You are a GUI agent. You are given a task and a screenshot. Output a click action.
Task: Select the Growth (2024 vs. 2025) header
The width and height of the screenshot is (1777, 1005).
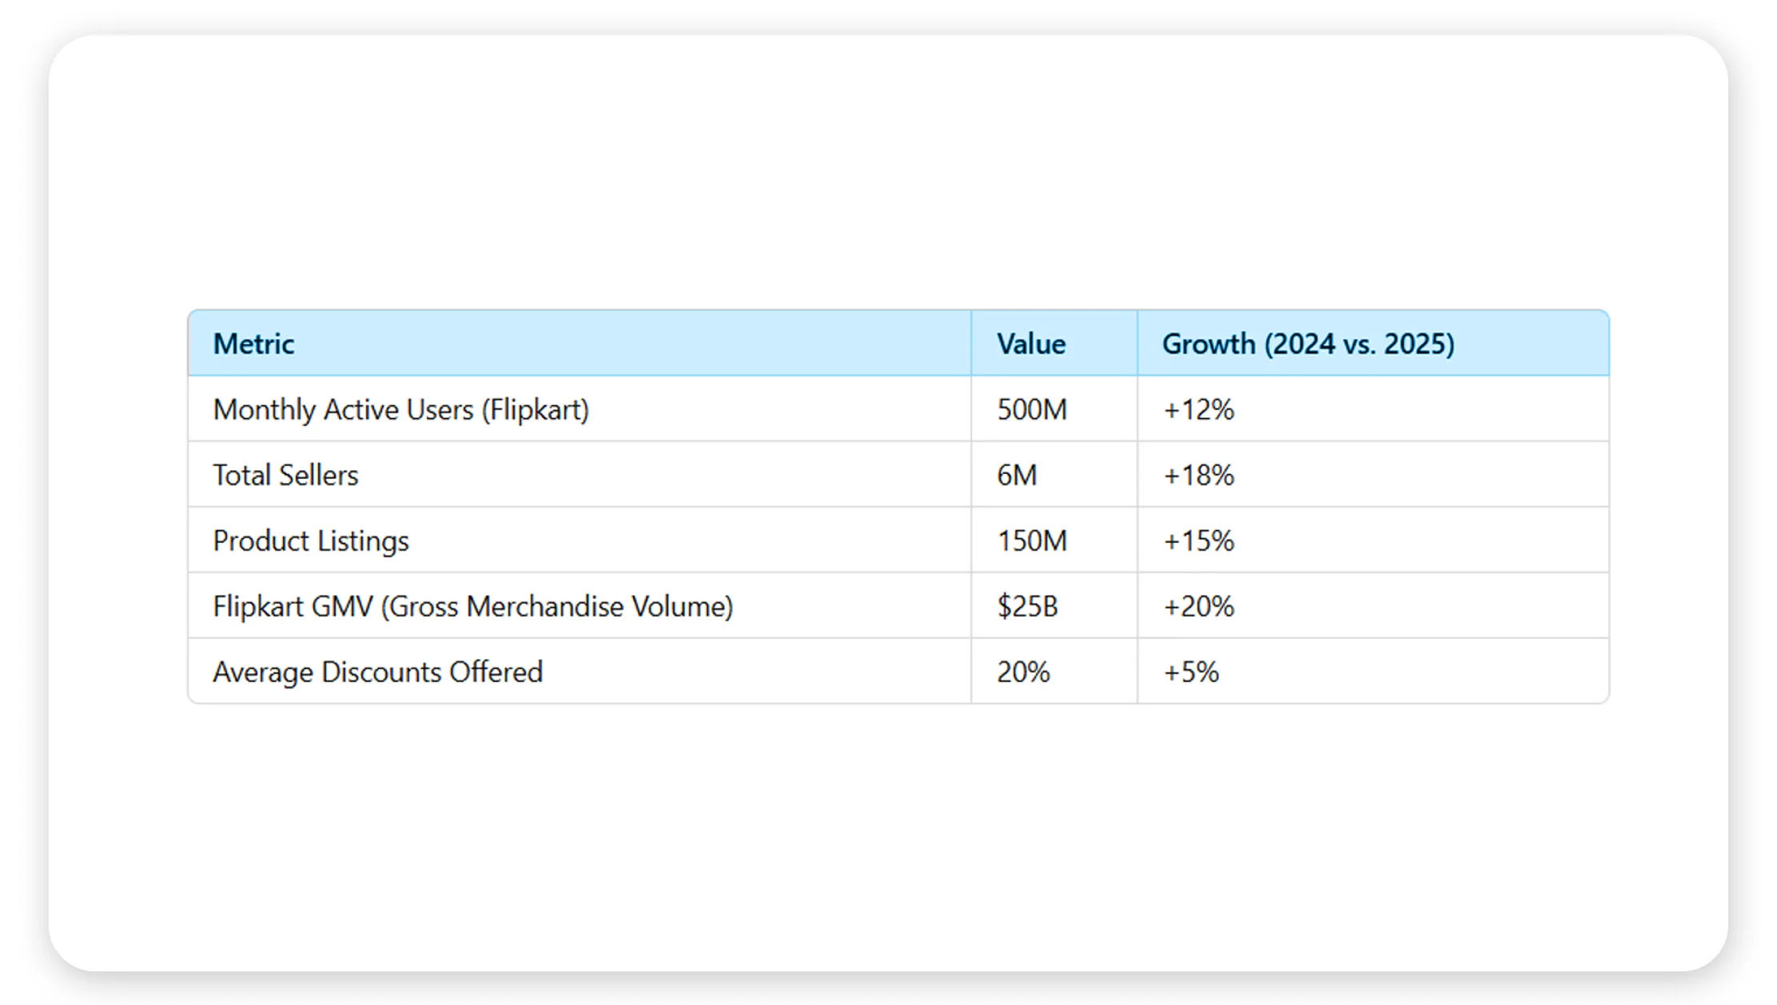pos(1373,343)
